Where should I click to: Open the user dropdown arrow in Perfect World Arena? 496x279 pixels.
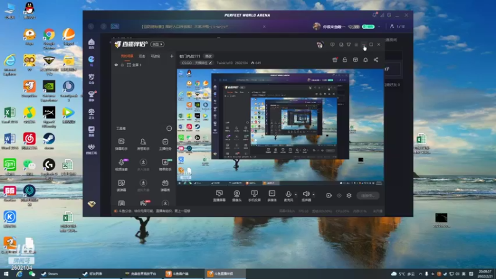(379, 27)
